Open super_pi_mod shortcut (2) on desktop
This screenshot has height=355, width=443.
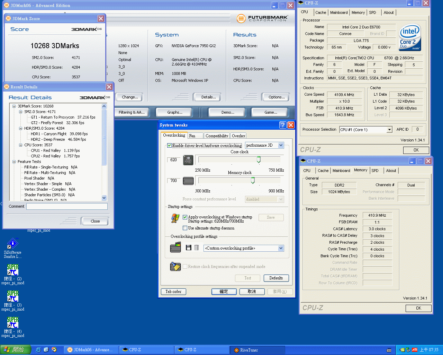click(x=13, y=275)
